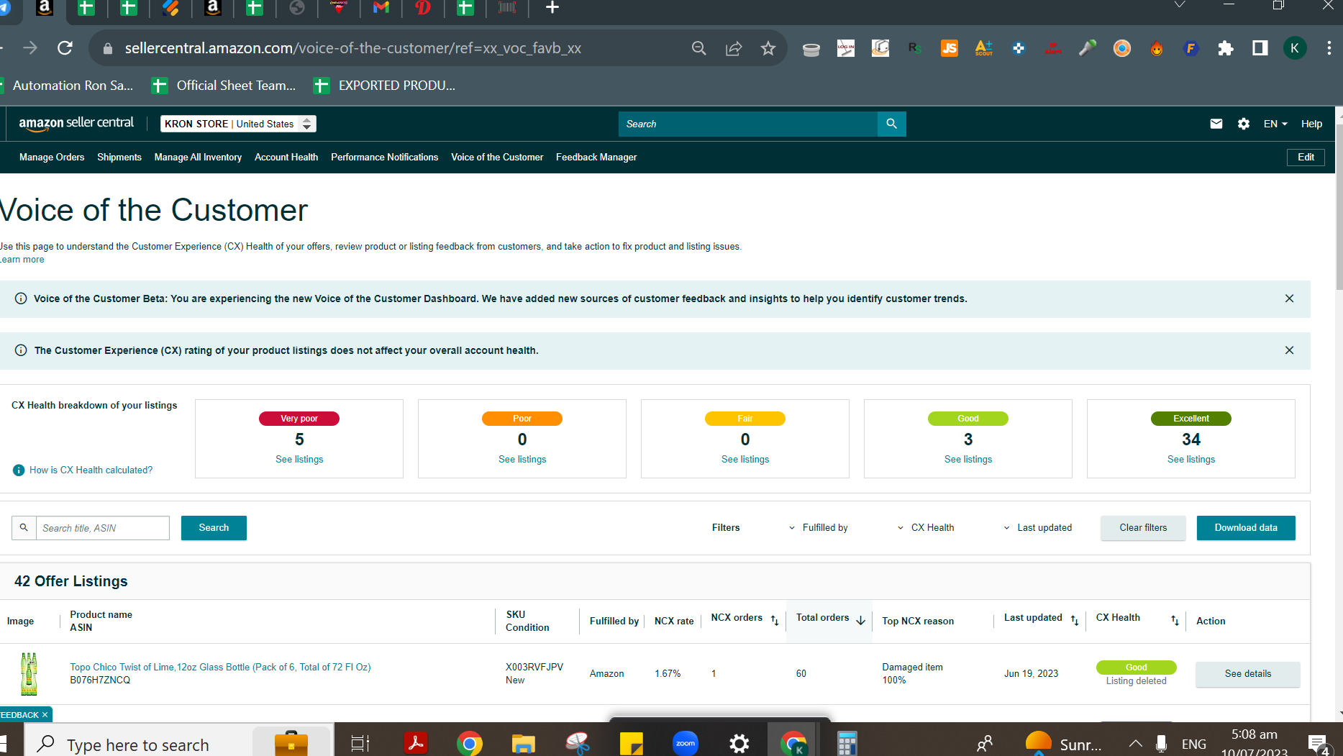Bookmark this page with the star icon
The height and width of the screenshot is (756, 1343).
768,48
